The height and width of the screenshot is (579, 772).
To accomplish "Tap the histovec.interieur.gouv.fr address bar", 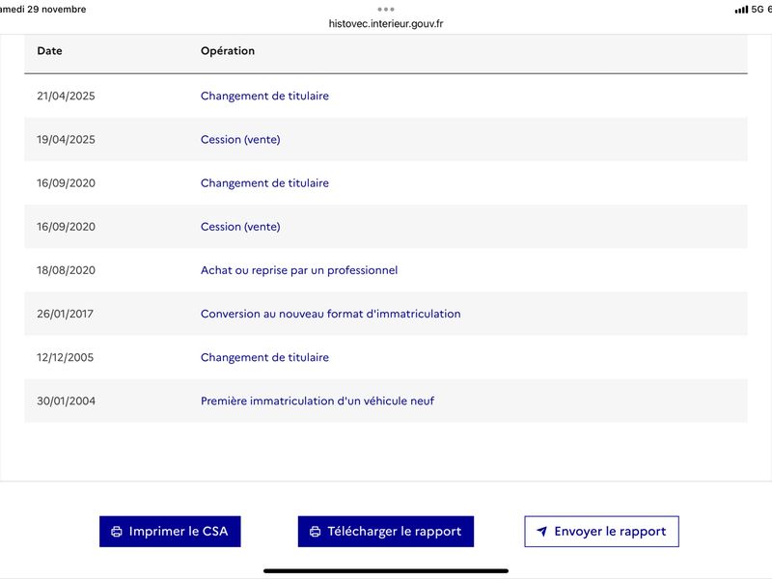I will 386,23.
